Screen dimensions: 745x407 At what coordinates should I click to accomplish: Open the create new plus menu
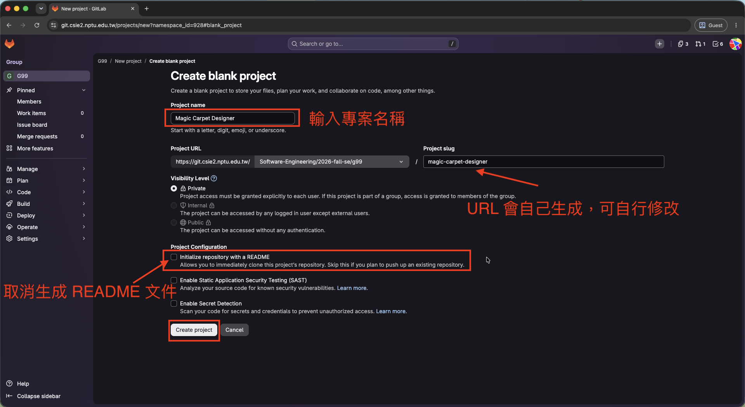(660, 44)
